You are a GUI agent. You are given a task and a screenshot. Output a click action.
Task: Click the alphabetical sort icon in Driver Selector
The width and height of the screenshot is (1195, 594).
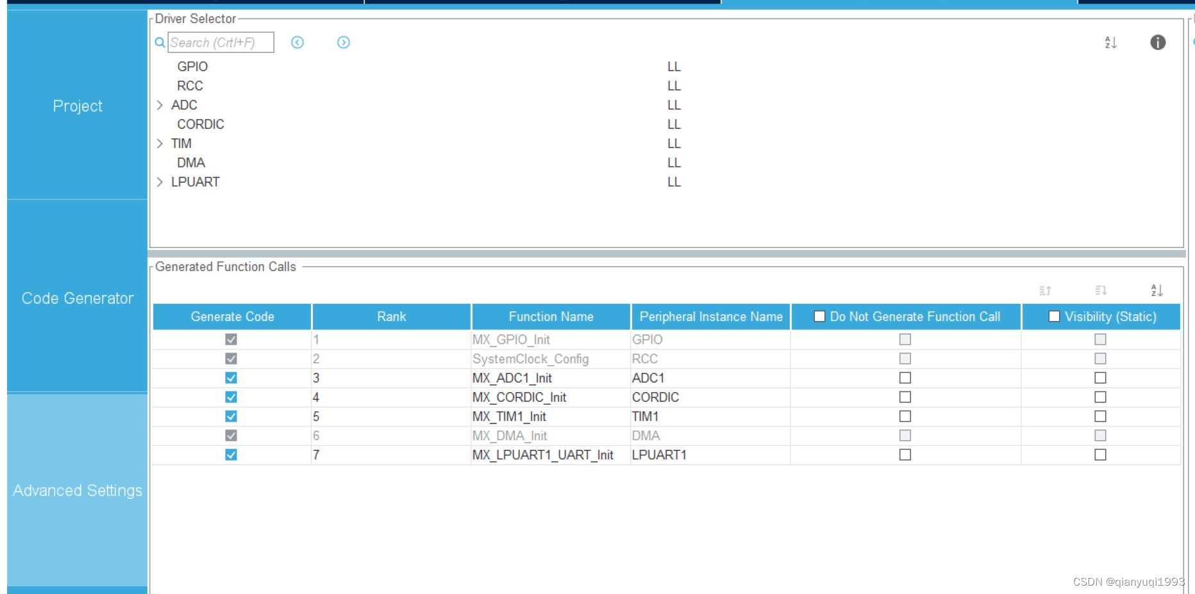click(x=1110, y=42)
